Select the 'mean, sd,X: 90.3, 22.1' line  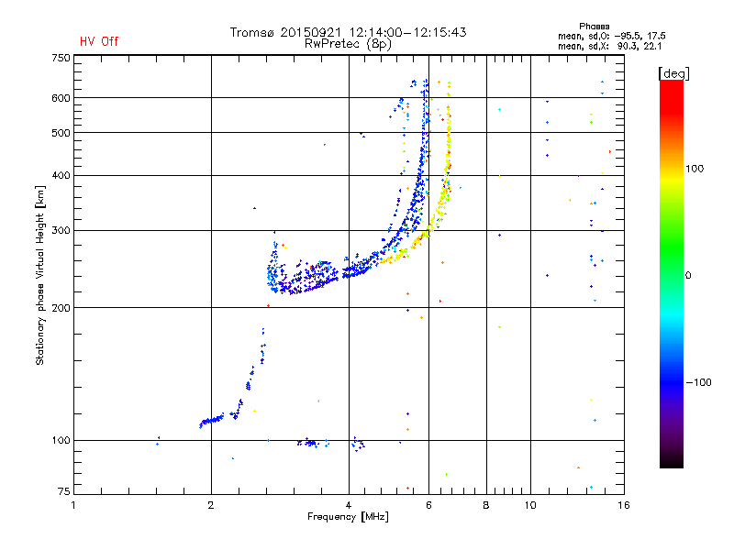point(609,46)
